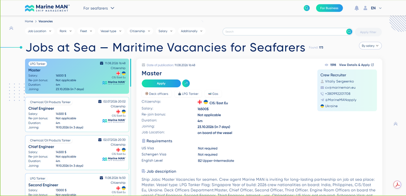Open the By salary sort dropdown
The height and width of the screenshot is (196, 406).
[x=370, y=46]
